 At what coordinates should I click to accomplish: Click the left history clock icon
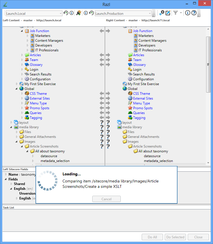(66, 13)
